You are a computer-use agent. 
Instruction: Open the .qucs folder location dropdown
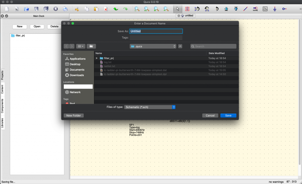(x=153, y=46)
